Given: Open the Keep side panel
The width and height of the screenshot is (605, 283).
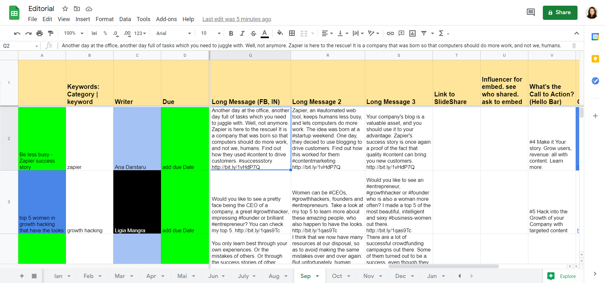Looking at the screenshot, I should (595, 59).
